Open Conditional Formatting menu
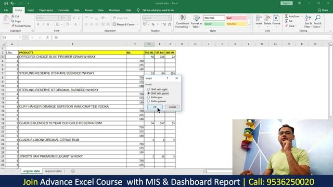 [x=183, y=21]
